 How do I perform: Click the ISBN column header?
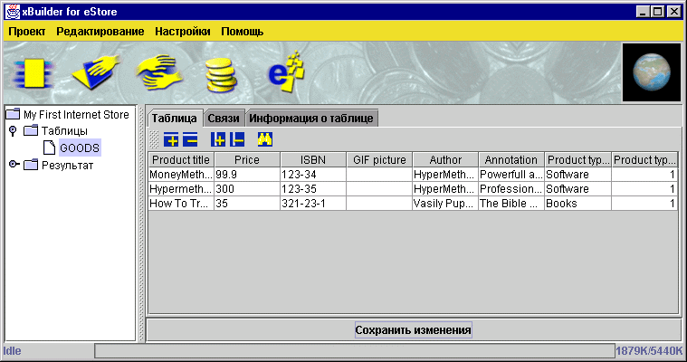point(313,160)
